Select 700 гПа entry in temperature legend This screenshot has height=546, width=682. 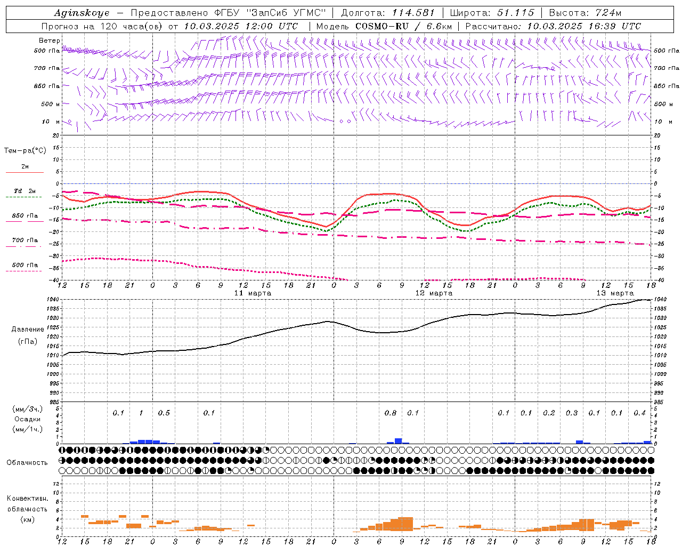(x=25, y=240)
